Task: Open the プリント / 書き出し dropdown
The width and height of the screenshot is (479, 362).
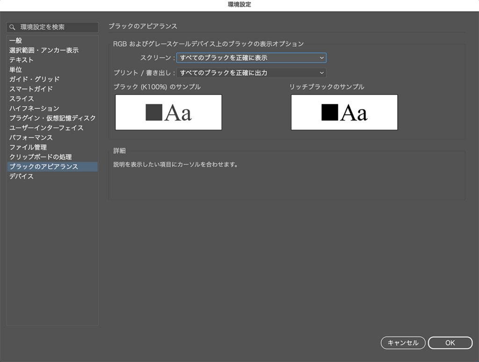Action: (251, 73)
